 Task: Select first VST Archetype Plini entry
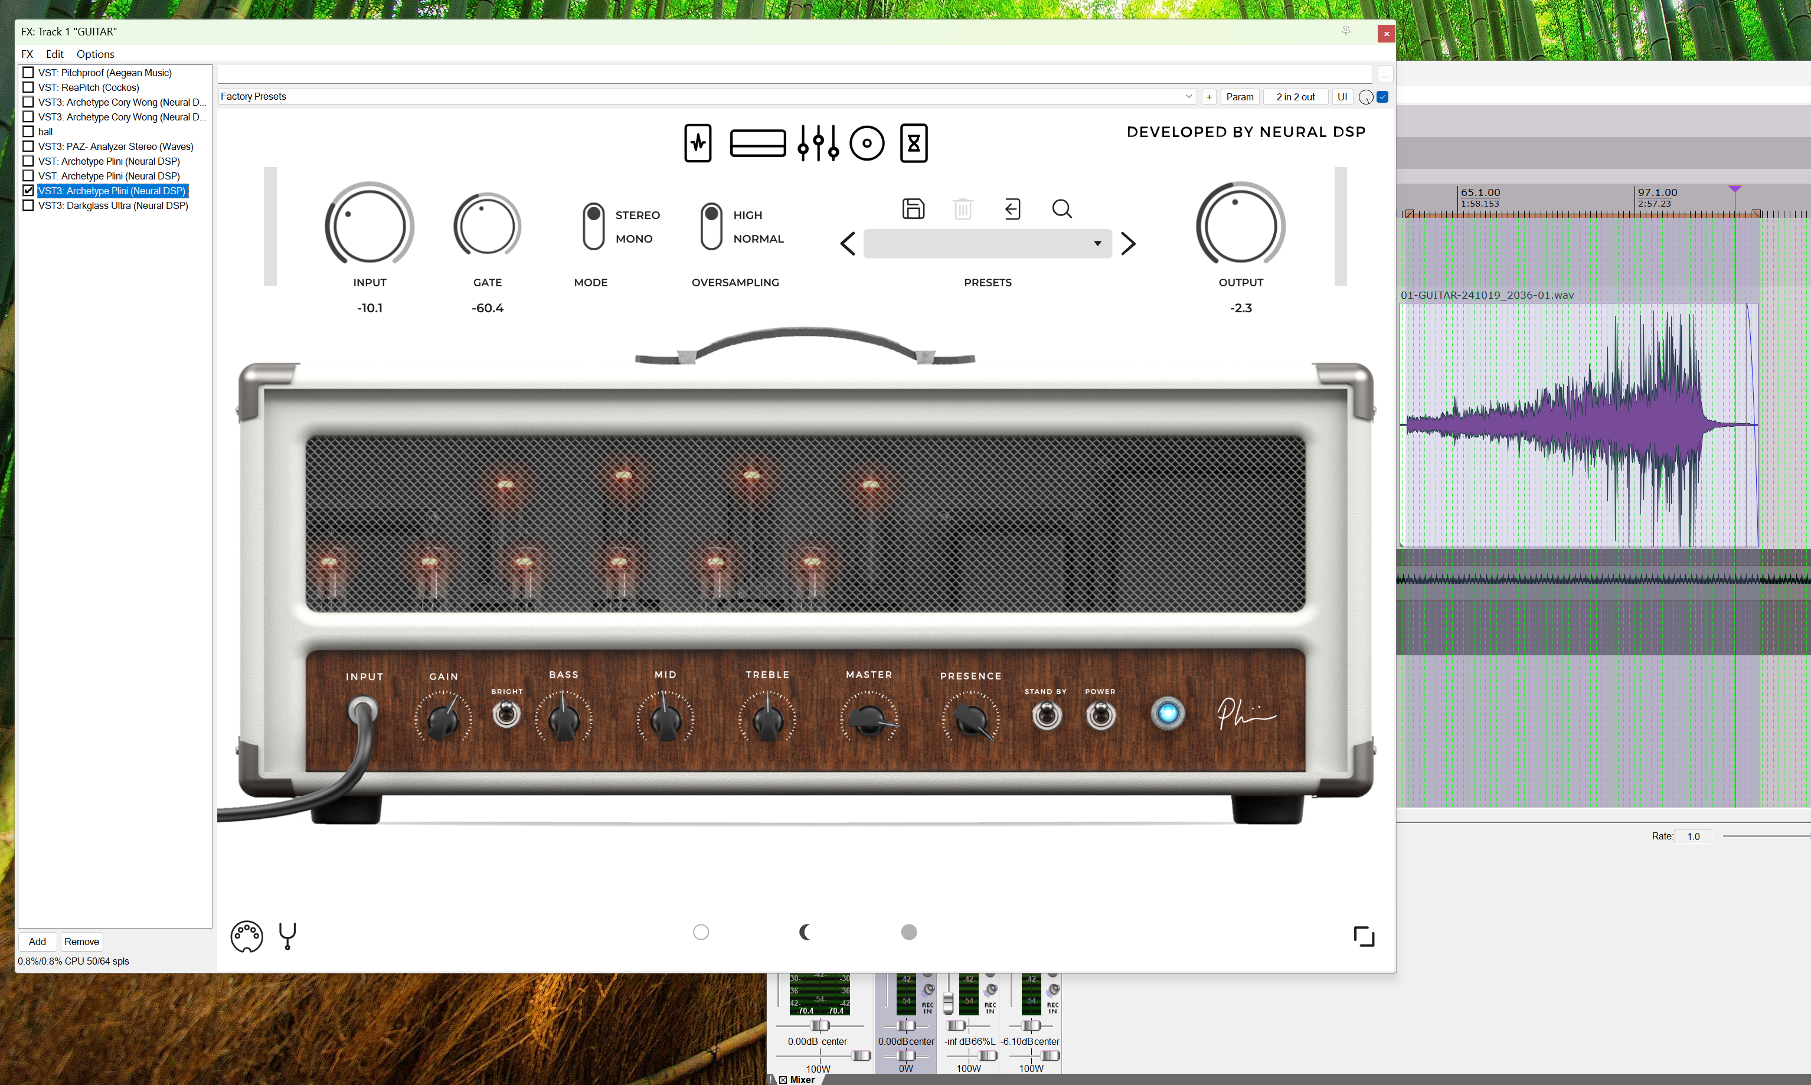(109, 161)
